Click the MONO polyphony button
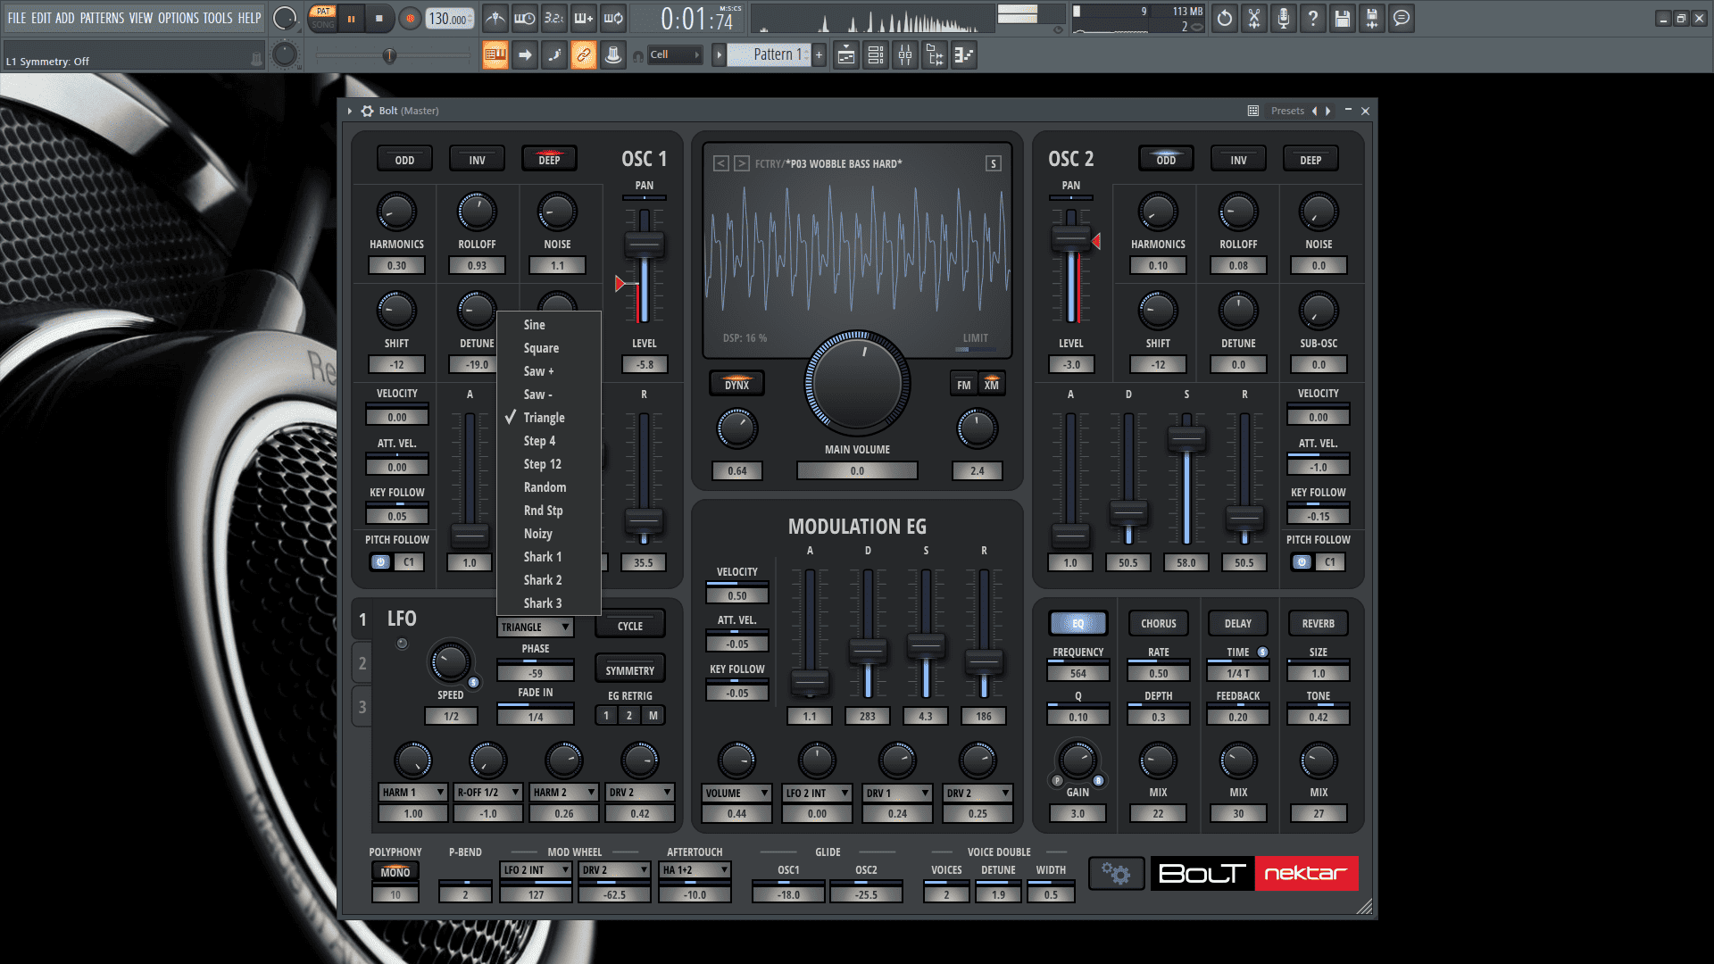 (395, 872)
